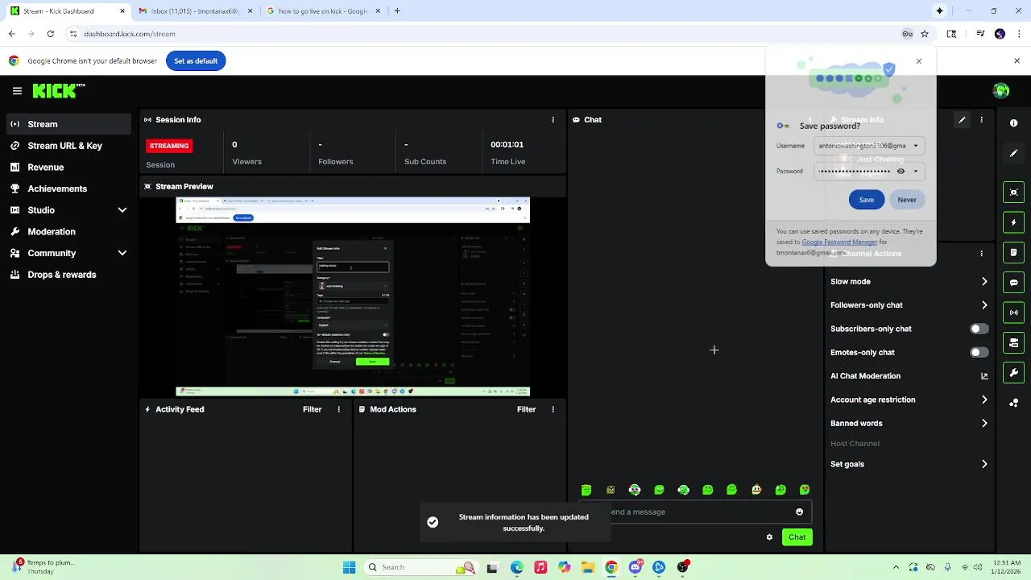The height and width of the screenshot is (580, 1031).
Task: Toggle the lightning bolt activity icon in right sidebar
Action: click(x=1014, y=222)
